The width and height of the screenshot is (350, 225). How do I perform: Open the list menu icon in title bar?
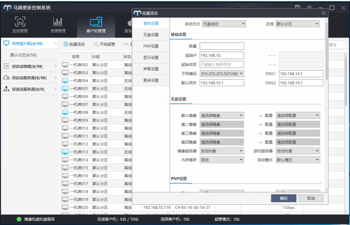click(x=309, y=8)
